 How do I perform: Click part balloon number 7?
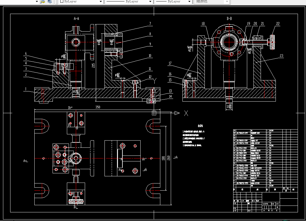pyautogui.click(x=150, y=24)
